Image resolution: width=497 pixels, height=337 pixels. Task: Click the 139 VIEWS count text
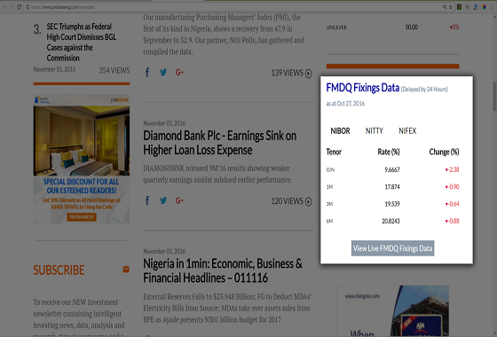pyautogui.click(x=288, y=73)
